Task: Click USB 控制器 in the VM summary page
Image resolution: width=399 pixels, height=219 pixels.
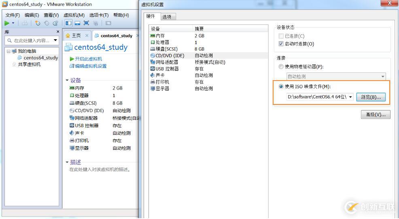Action: tap(87, 125)
